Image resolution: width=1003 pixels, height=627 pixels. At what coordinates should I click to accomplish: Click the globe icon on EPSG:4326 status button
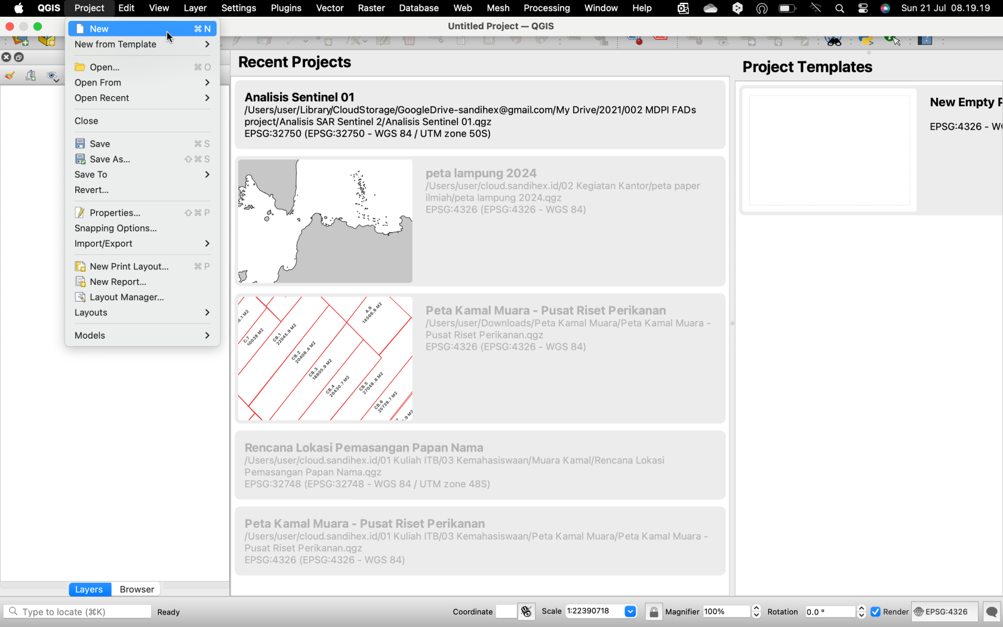click(x=919, y=611)
